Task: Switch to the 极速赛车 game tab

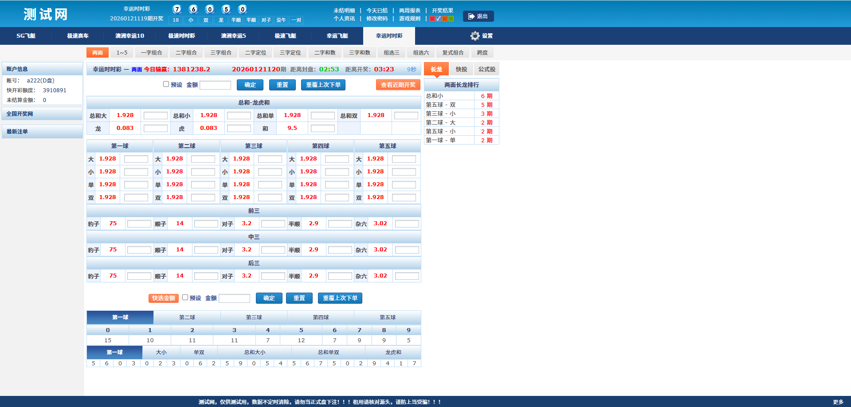Action: (78, 36)
